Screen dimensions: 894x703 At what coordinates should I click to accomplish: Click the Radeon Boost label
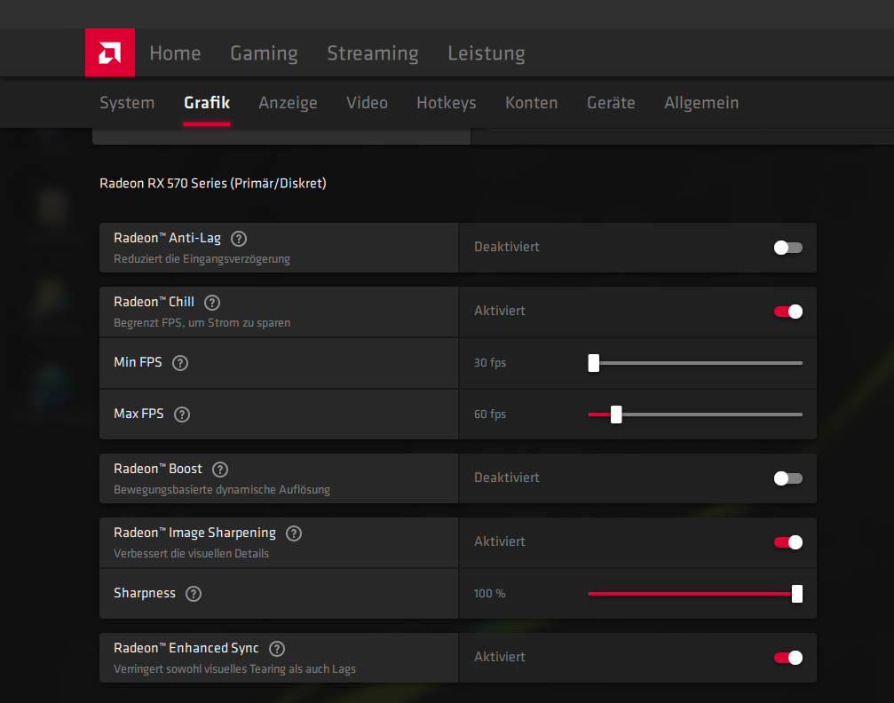click(158, 470)
